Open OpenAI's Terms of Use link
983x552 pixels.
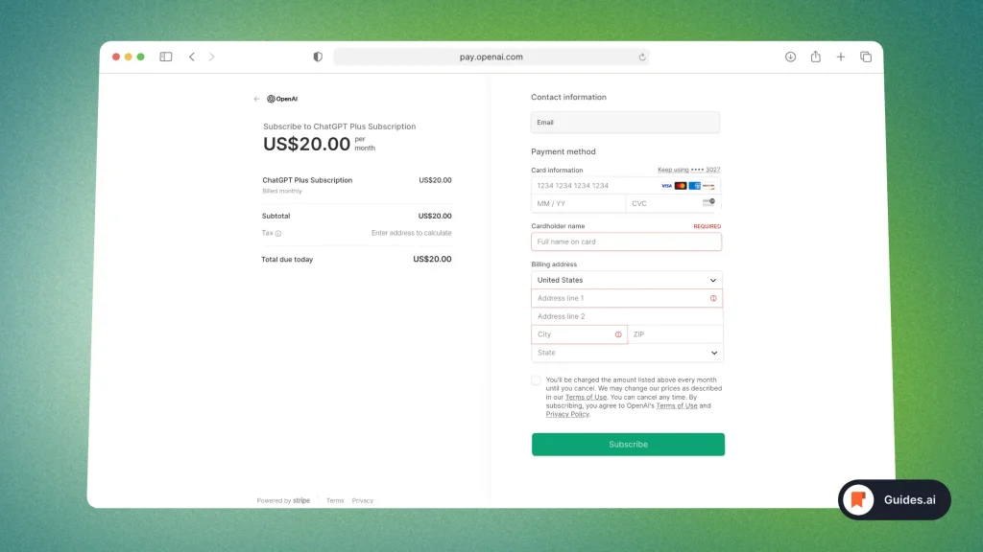click(677, 405)
